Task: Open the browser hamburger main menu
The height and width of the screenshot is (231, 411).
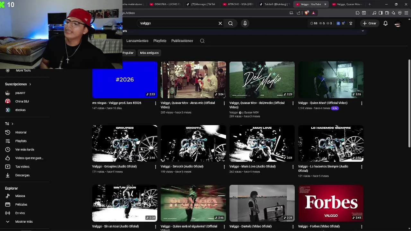Action: coord(406,13)
